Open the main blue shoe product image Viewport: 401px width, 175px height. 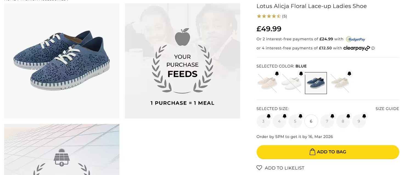(62, 61)
